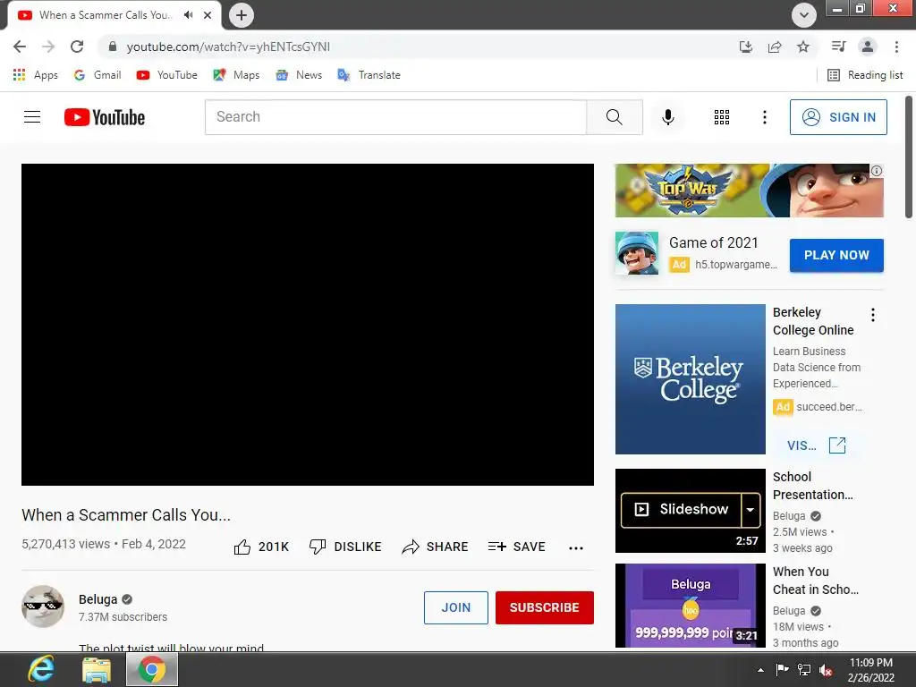
Task: Click the Game of 2021 ad title
Action: coord(713,242)
